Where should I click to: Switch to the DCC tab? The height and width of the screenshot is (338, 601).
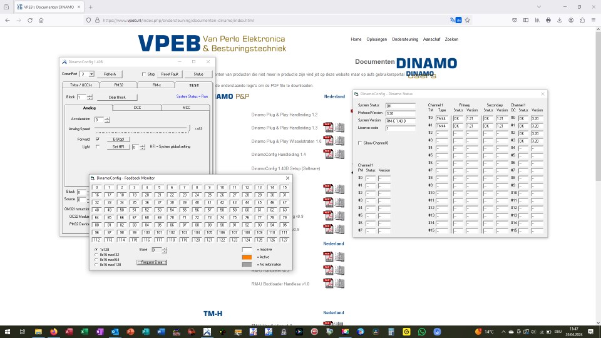[137, 108]
